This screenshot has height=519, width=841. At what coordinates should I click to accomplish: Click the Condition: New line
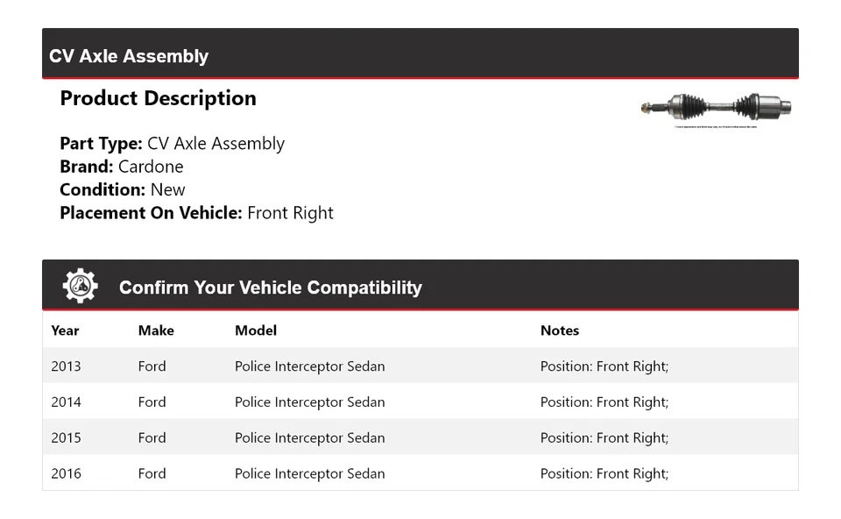(x=123, y=189)
